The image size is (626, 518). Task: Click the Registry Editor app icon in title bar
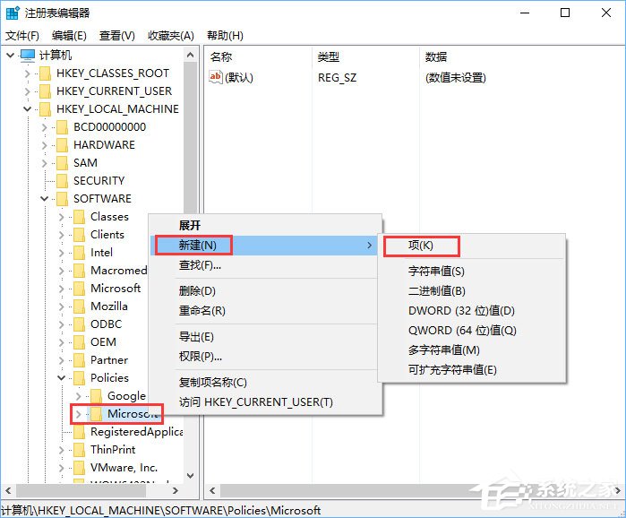[x=13, y=13]
